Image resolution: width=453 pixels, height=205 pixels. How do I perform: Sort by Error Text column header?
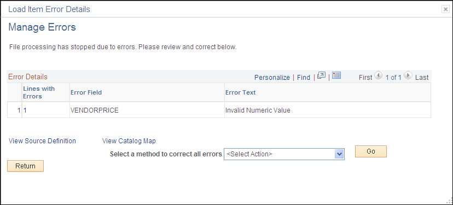240,92
